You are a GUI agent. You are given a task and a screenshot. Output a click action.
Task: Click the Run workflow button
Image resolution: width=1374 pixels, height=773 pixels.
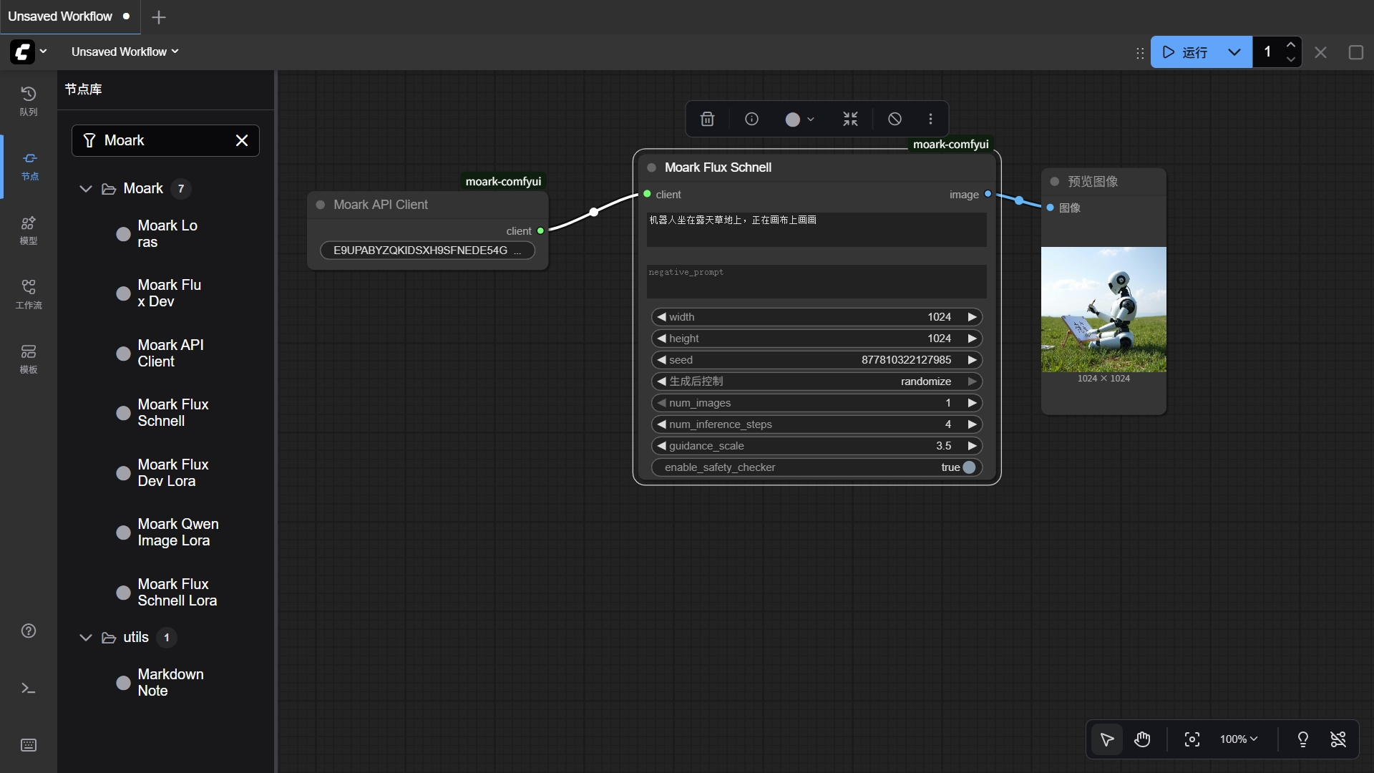1187,52
